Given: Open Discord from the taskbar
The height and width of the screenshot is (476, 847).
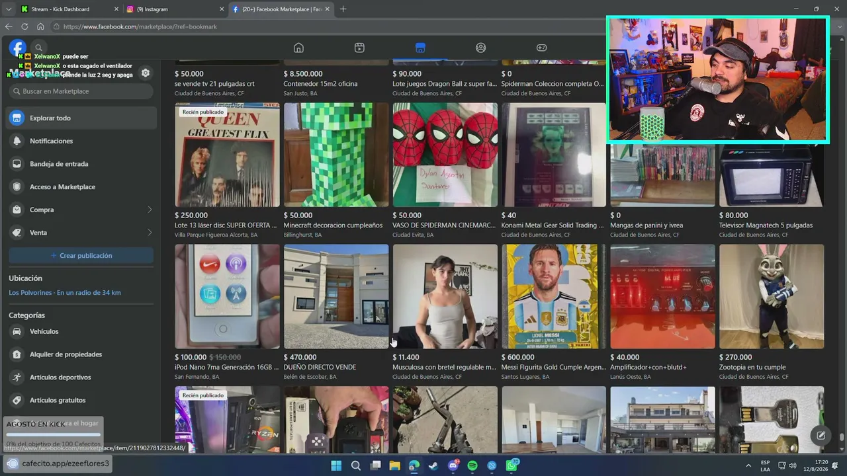Looking at the screenshot, I should pos(453,465).
